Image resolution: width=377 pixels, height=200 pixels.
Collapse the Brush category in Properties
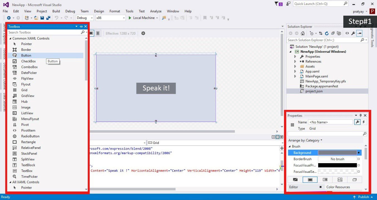(290, 146)
